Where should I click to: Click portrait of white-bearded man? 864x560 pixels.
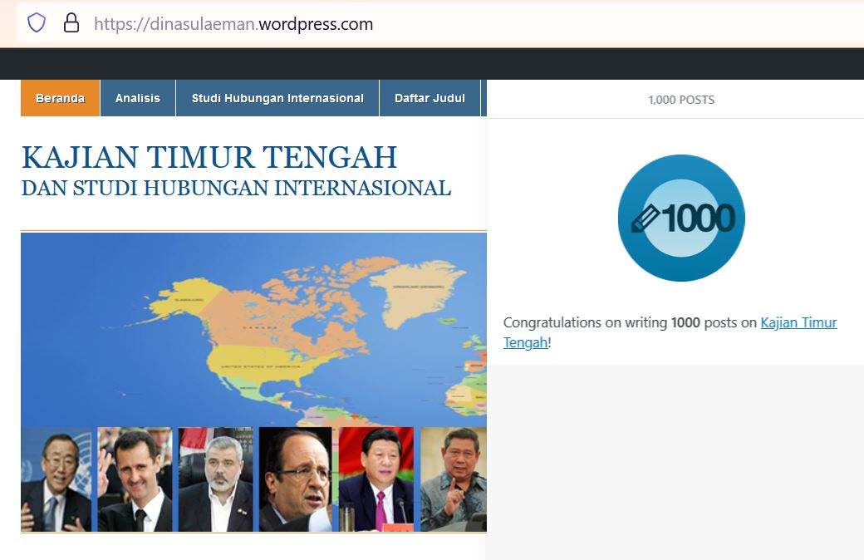point(215,479)
